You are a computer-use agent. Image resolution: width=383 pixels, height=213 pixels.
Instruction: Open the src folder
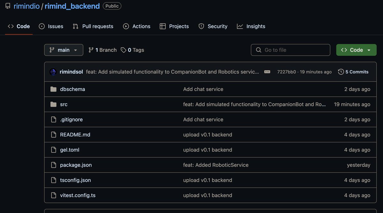click(64, 104)
